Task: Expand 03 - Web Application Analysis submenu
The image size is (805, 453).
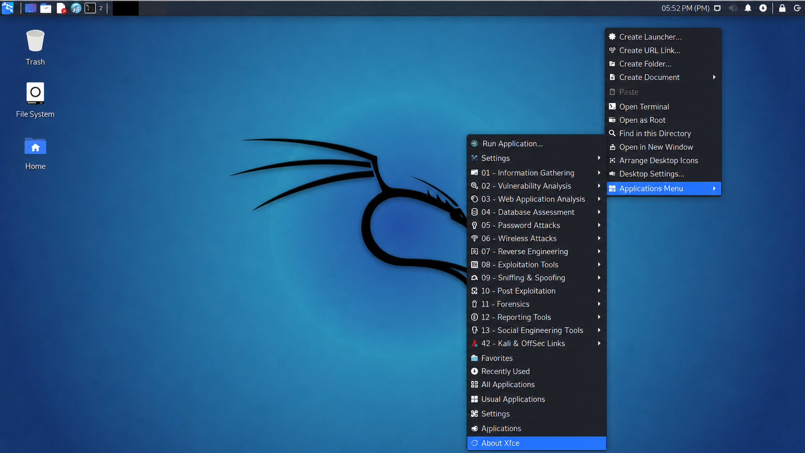Action: tap(536, 199)
